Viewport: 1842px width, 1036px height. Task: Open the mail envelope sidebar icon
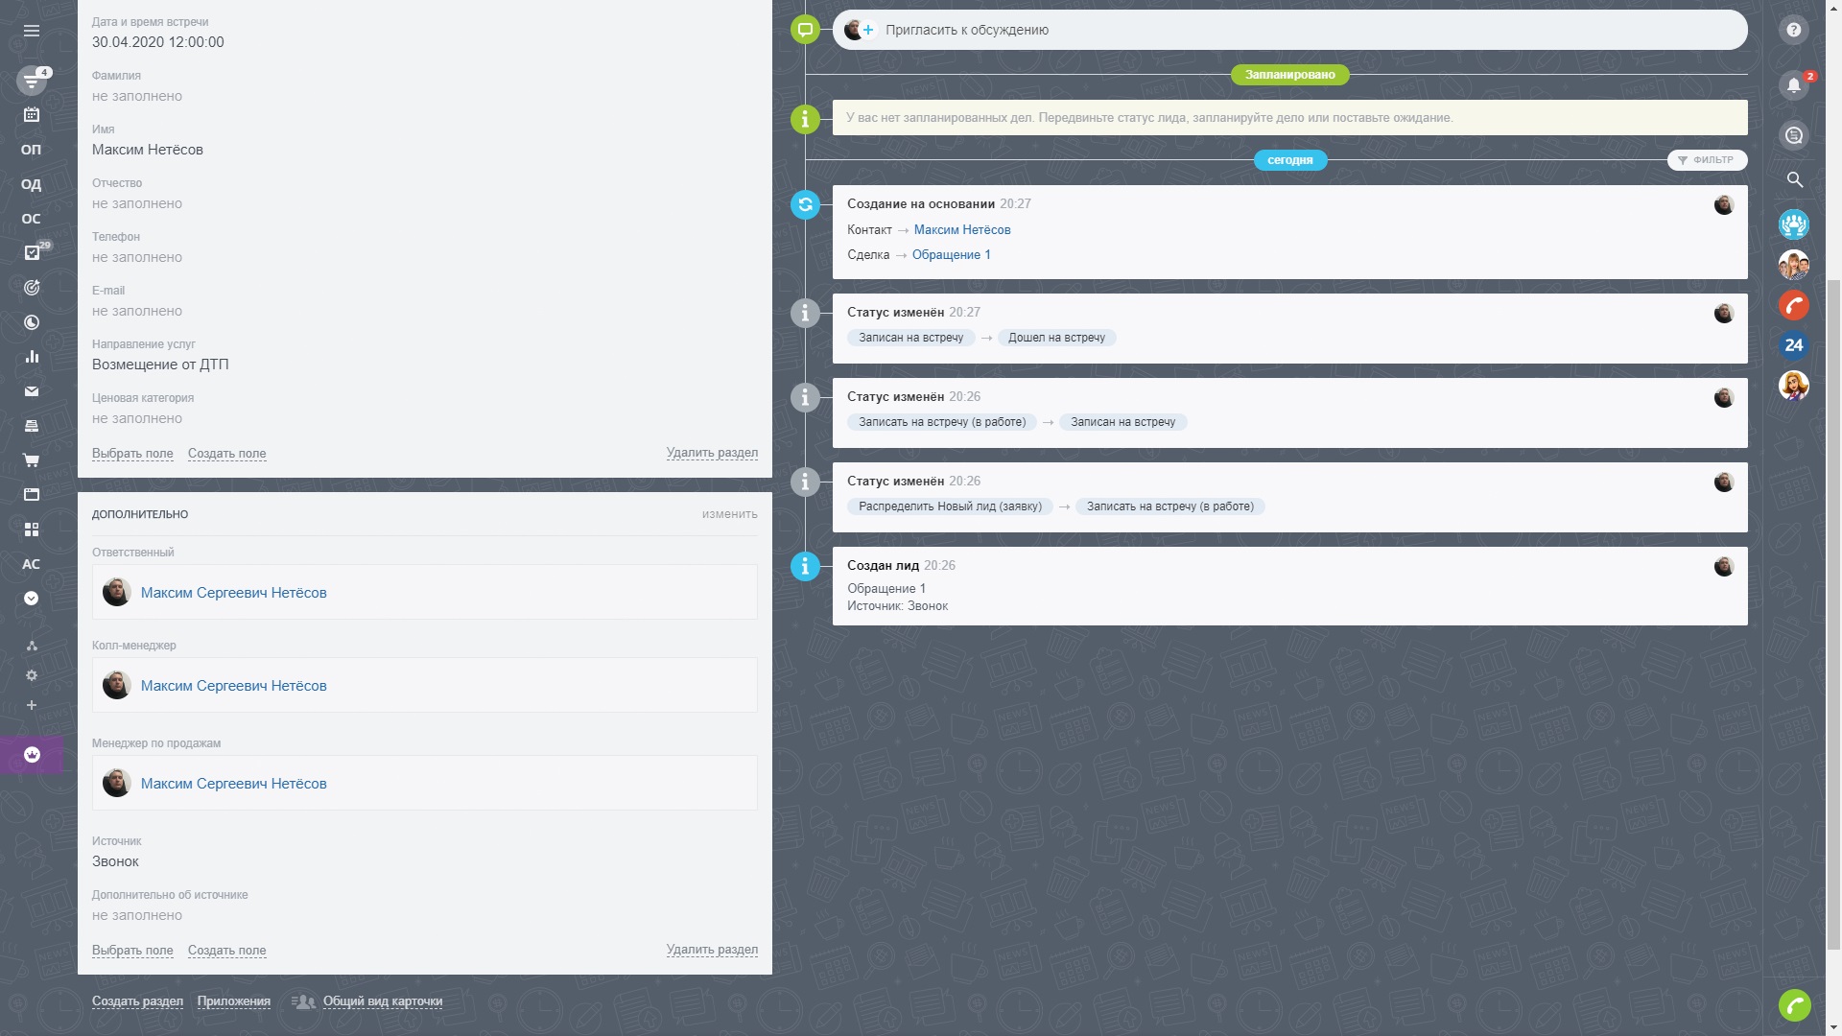tap(32, 391)
